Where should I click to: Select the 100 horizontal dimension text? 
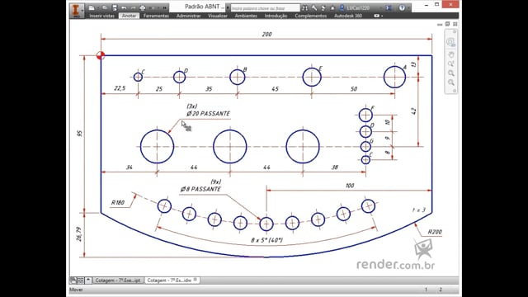pyautogui.click(x=350, y=186)
